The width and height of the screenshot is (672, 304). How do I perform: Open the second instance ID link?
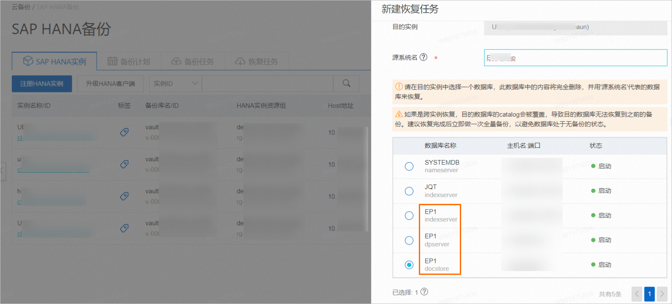[53, 170]
